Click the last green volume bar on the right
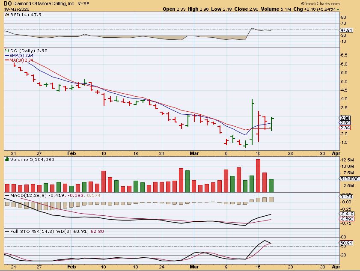Screen dimensions: 360x271 pyautogui.click(x=271, y=185)
